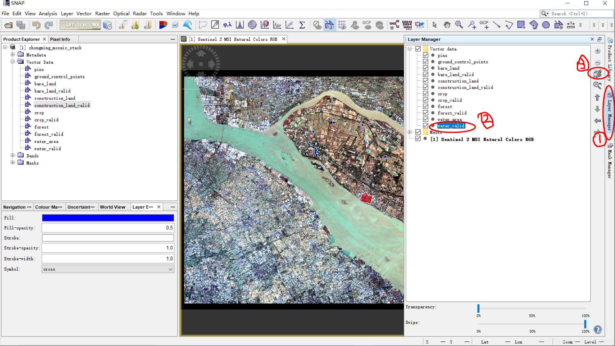Uncheck the crop layer checkbox
This screenshot has height=346, width=615.
click(x=425, y=93)
